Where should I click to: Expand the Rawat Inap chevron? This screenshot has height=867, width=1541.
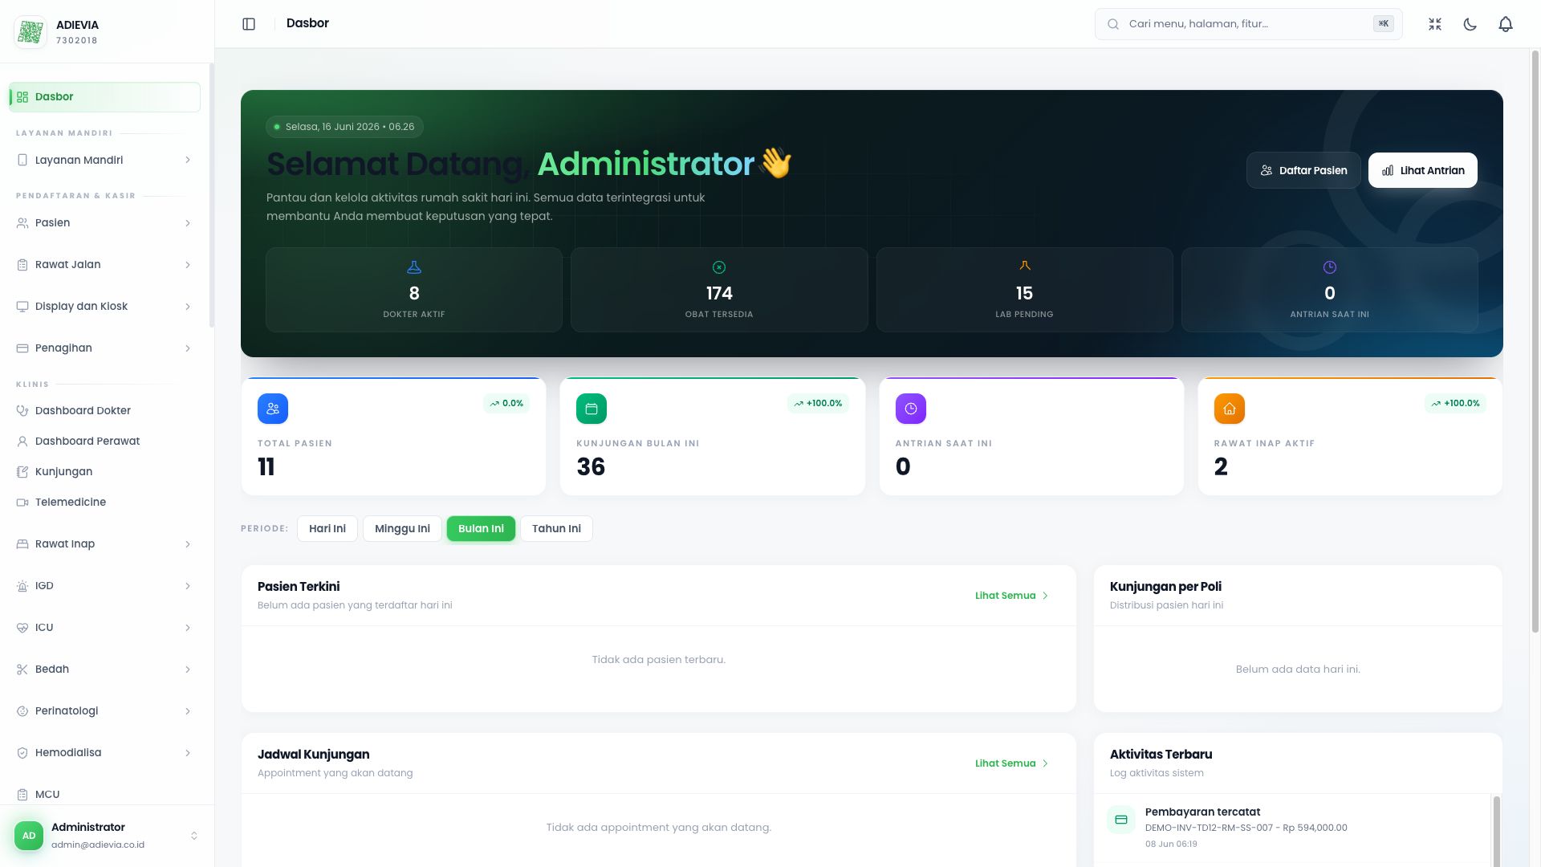[x=188, y=544]
